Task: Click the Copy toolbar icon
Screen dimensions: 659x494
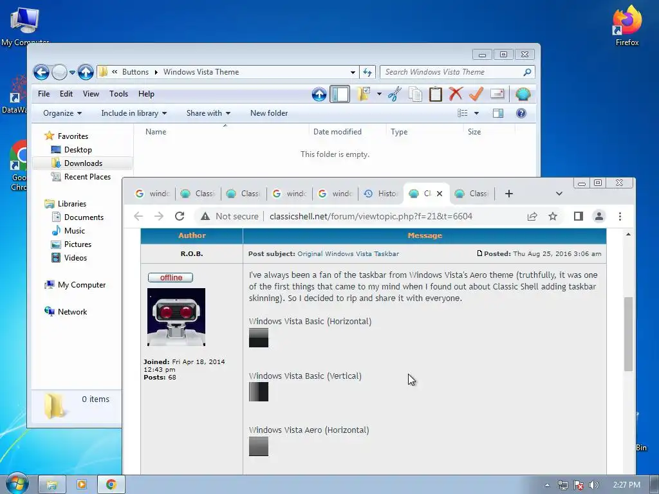Action: (x=415, y=94)
